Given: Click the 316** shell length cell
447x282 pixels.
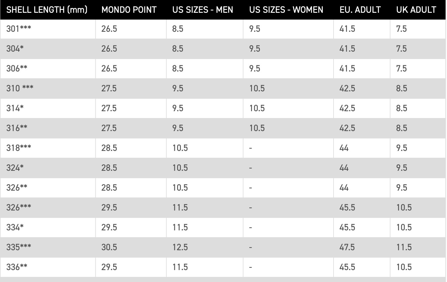Looking at the screenshot, I should coord(48,128).
